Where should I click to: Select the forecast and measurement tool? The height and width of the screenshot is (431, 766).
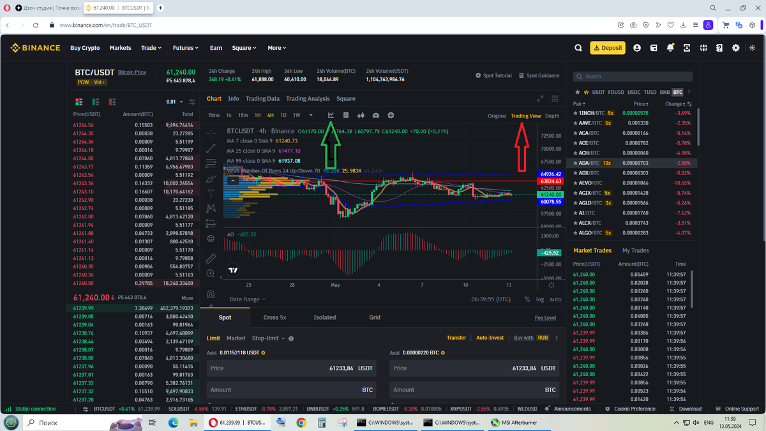pyautogui.click(x=211, y=223)
